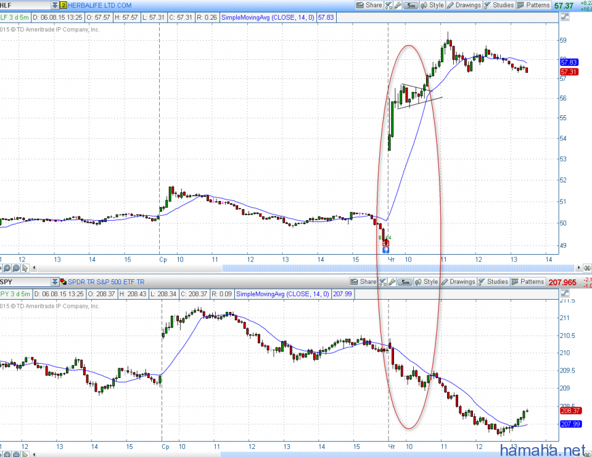Click the red 208.37 price bubble on SPY axis

coord(570,411)
